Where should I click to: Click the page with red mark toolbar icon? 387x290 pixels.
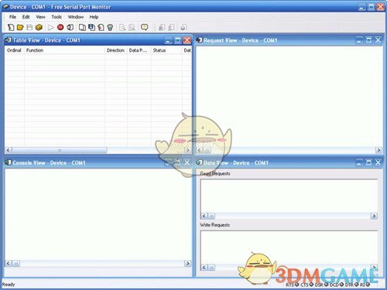click(101, 27)
